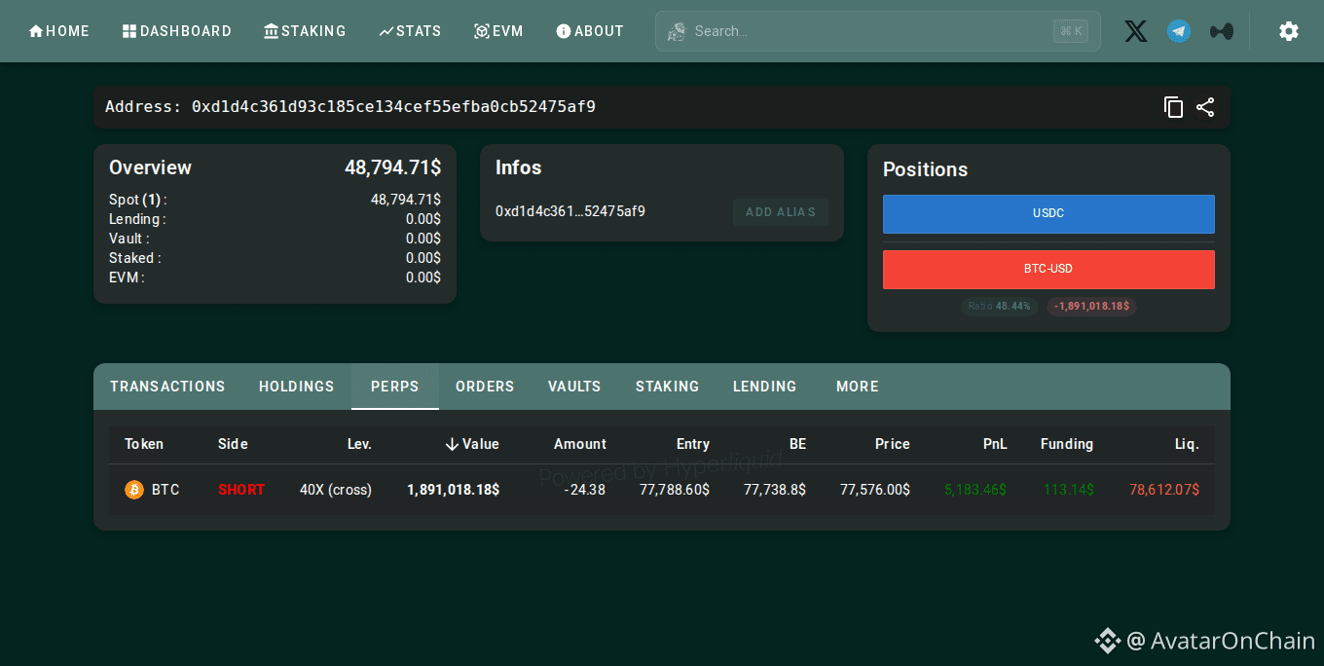Screen dimensions: 1324x666
Task: Click the 77,576.00$ price cell
Action: tap(875, 490)
